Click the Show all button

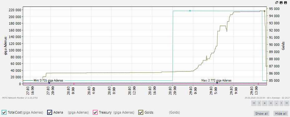pyautogui.click(x=262, y=114)
